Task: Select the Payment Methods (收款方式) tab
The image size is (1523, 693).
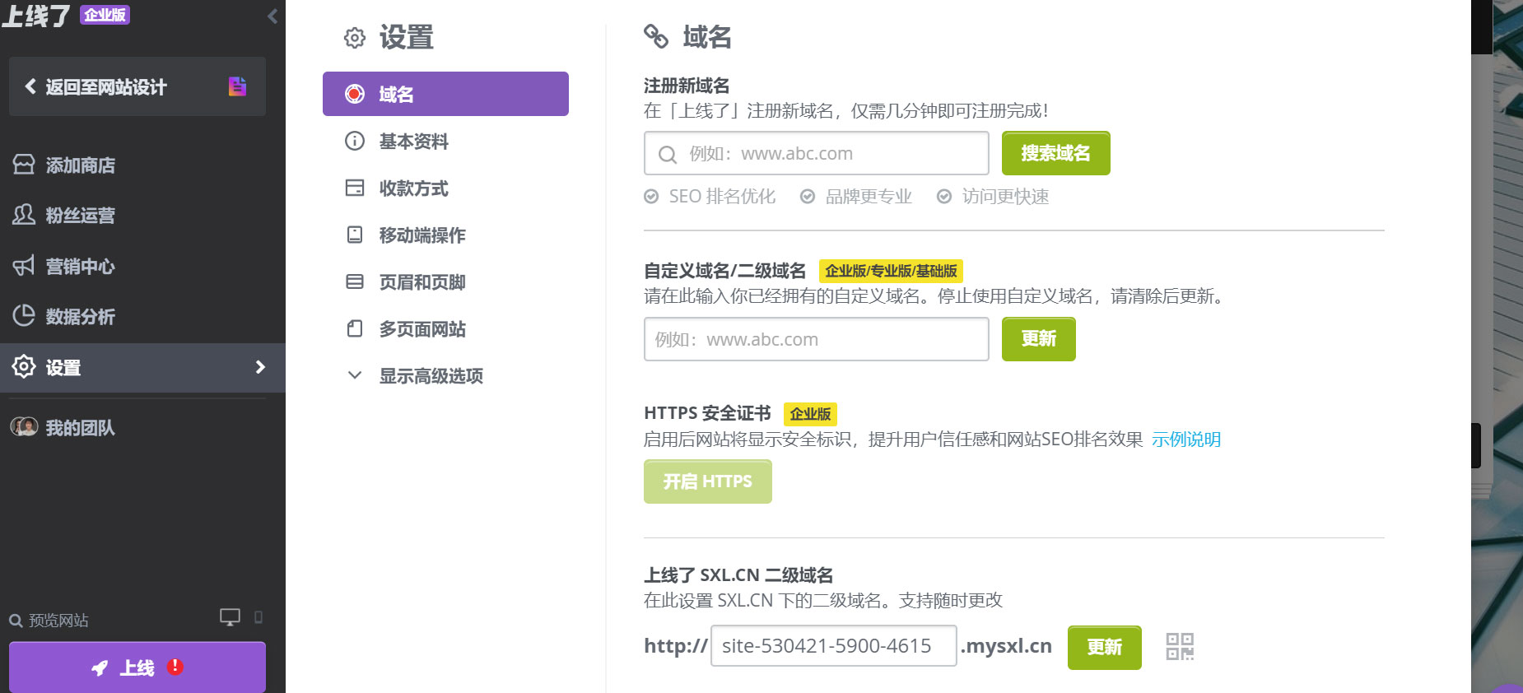Action: coord(413,188)
